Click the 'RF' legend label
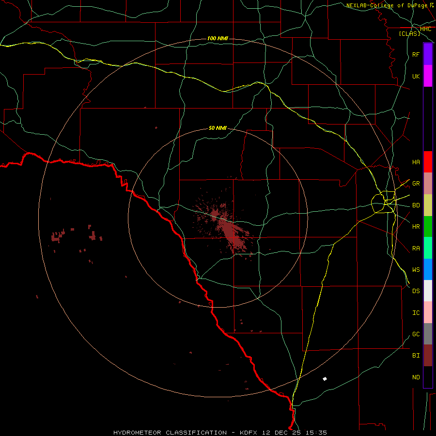The height and width of the screenshot is (436, 436). (x=416, y=54)
